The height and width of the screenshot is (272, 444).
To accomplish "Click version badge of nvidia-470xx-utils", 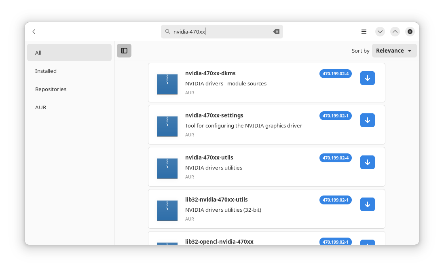I will pyautogui.click(x=336, y=158).
